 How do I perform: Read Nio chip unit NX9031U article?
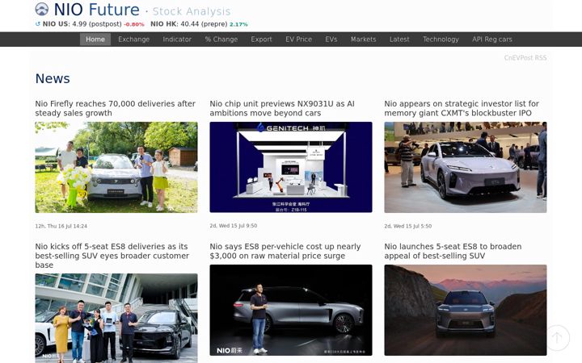[x=282, y=108]
